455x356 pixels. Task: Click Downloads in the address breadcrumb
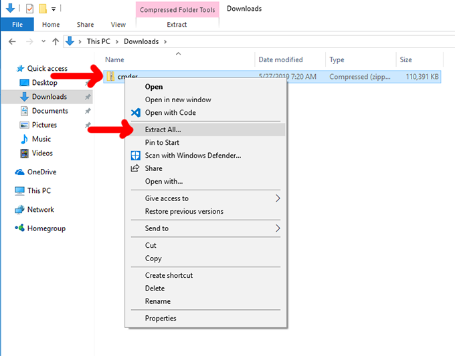click(x=141, y=41)
